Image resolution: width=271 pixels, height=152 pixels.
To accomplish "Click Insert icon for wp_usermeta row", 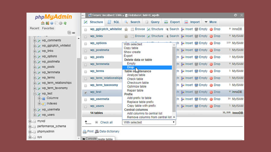I will [x=183, y=99].
